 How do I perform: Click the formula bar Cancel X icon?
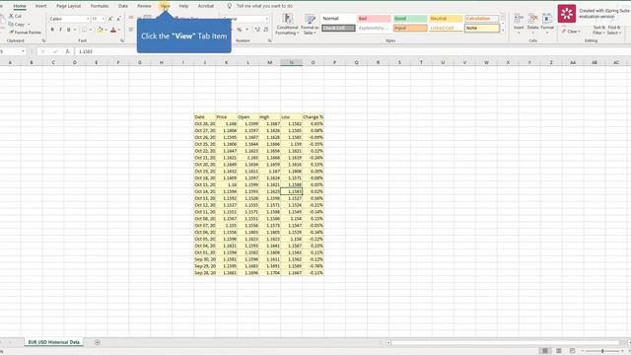[43, 51]
